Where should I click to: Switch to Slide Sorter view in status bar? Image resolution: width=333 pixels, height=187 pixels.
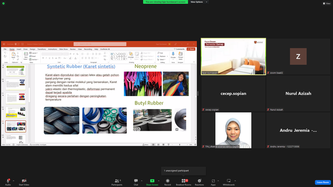point(158,144)
